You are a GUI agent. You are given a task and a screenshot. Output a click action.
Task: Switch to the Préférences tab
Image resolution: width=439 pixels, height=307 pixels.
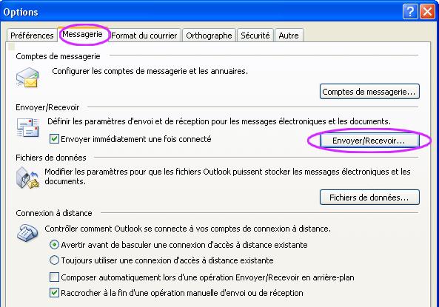(32, 36)
